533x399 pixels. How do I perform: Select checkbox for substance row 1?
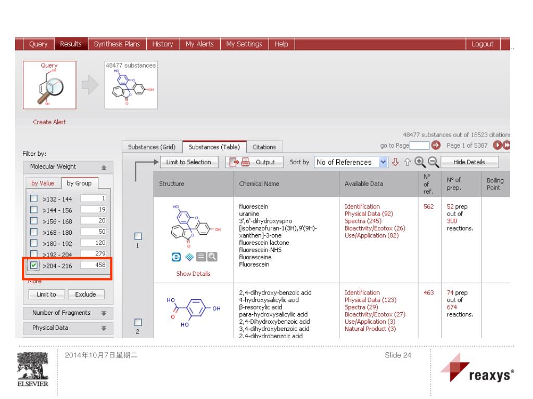tap(138, 236)
